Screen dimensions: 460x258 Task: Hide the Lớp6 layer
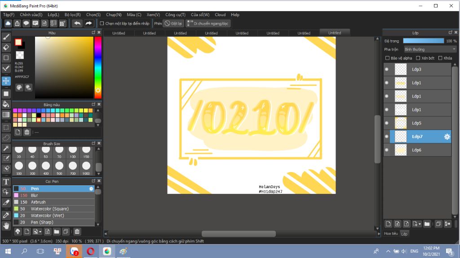pyautogui.click(x=387, y=150)
